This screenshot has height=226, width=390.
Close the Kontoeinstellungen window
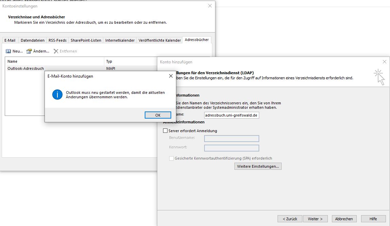click(x=210, y=6)
